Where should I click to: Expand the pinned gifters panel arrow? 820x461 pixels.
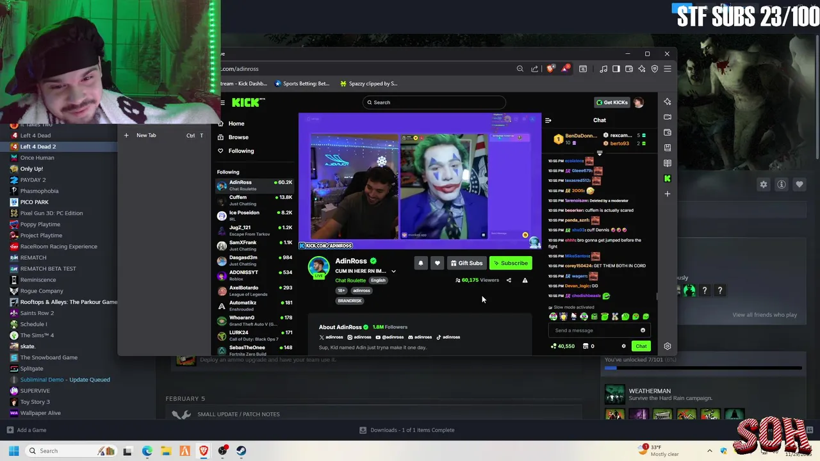point(600,154)
